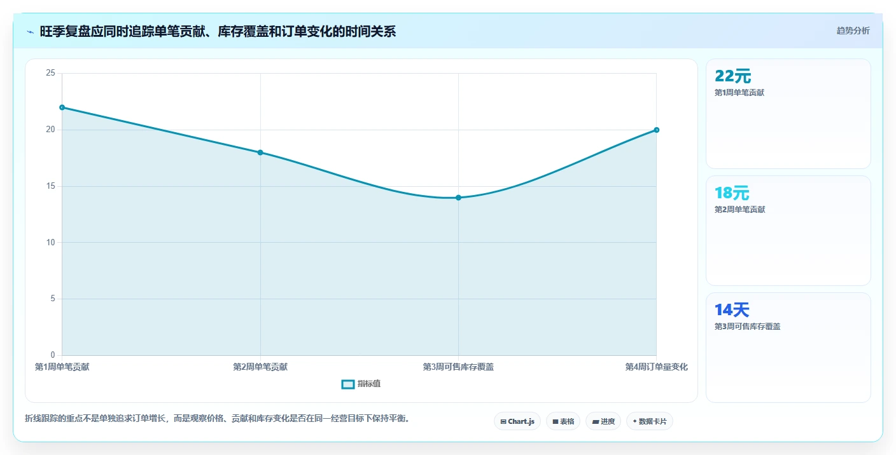
Task: Click the y-axis value 15
Action: click(51, 186)
